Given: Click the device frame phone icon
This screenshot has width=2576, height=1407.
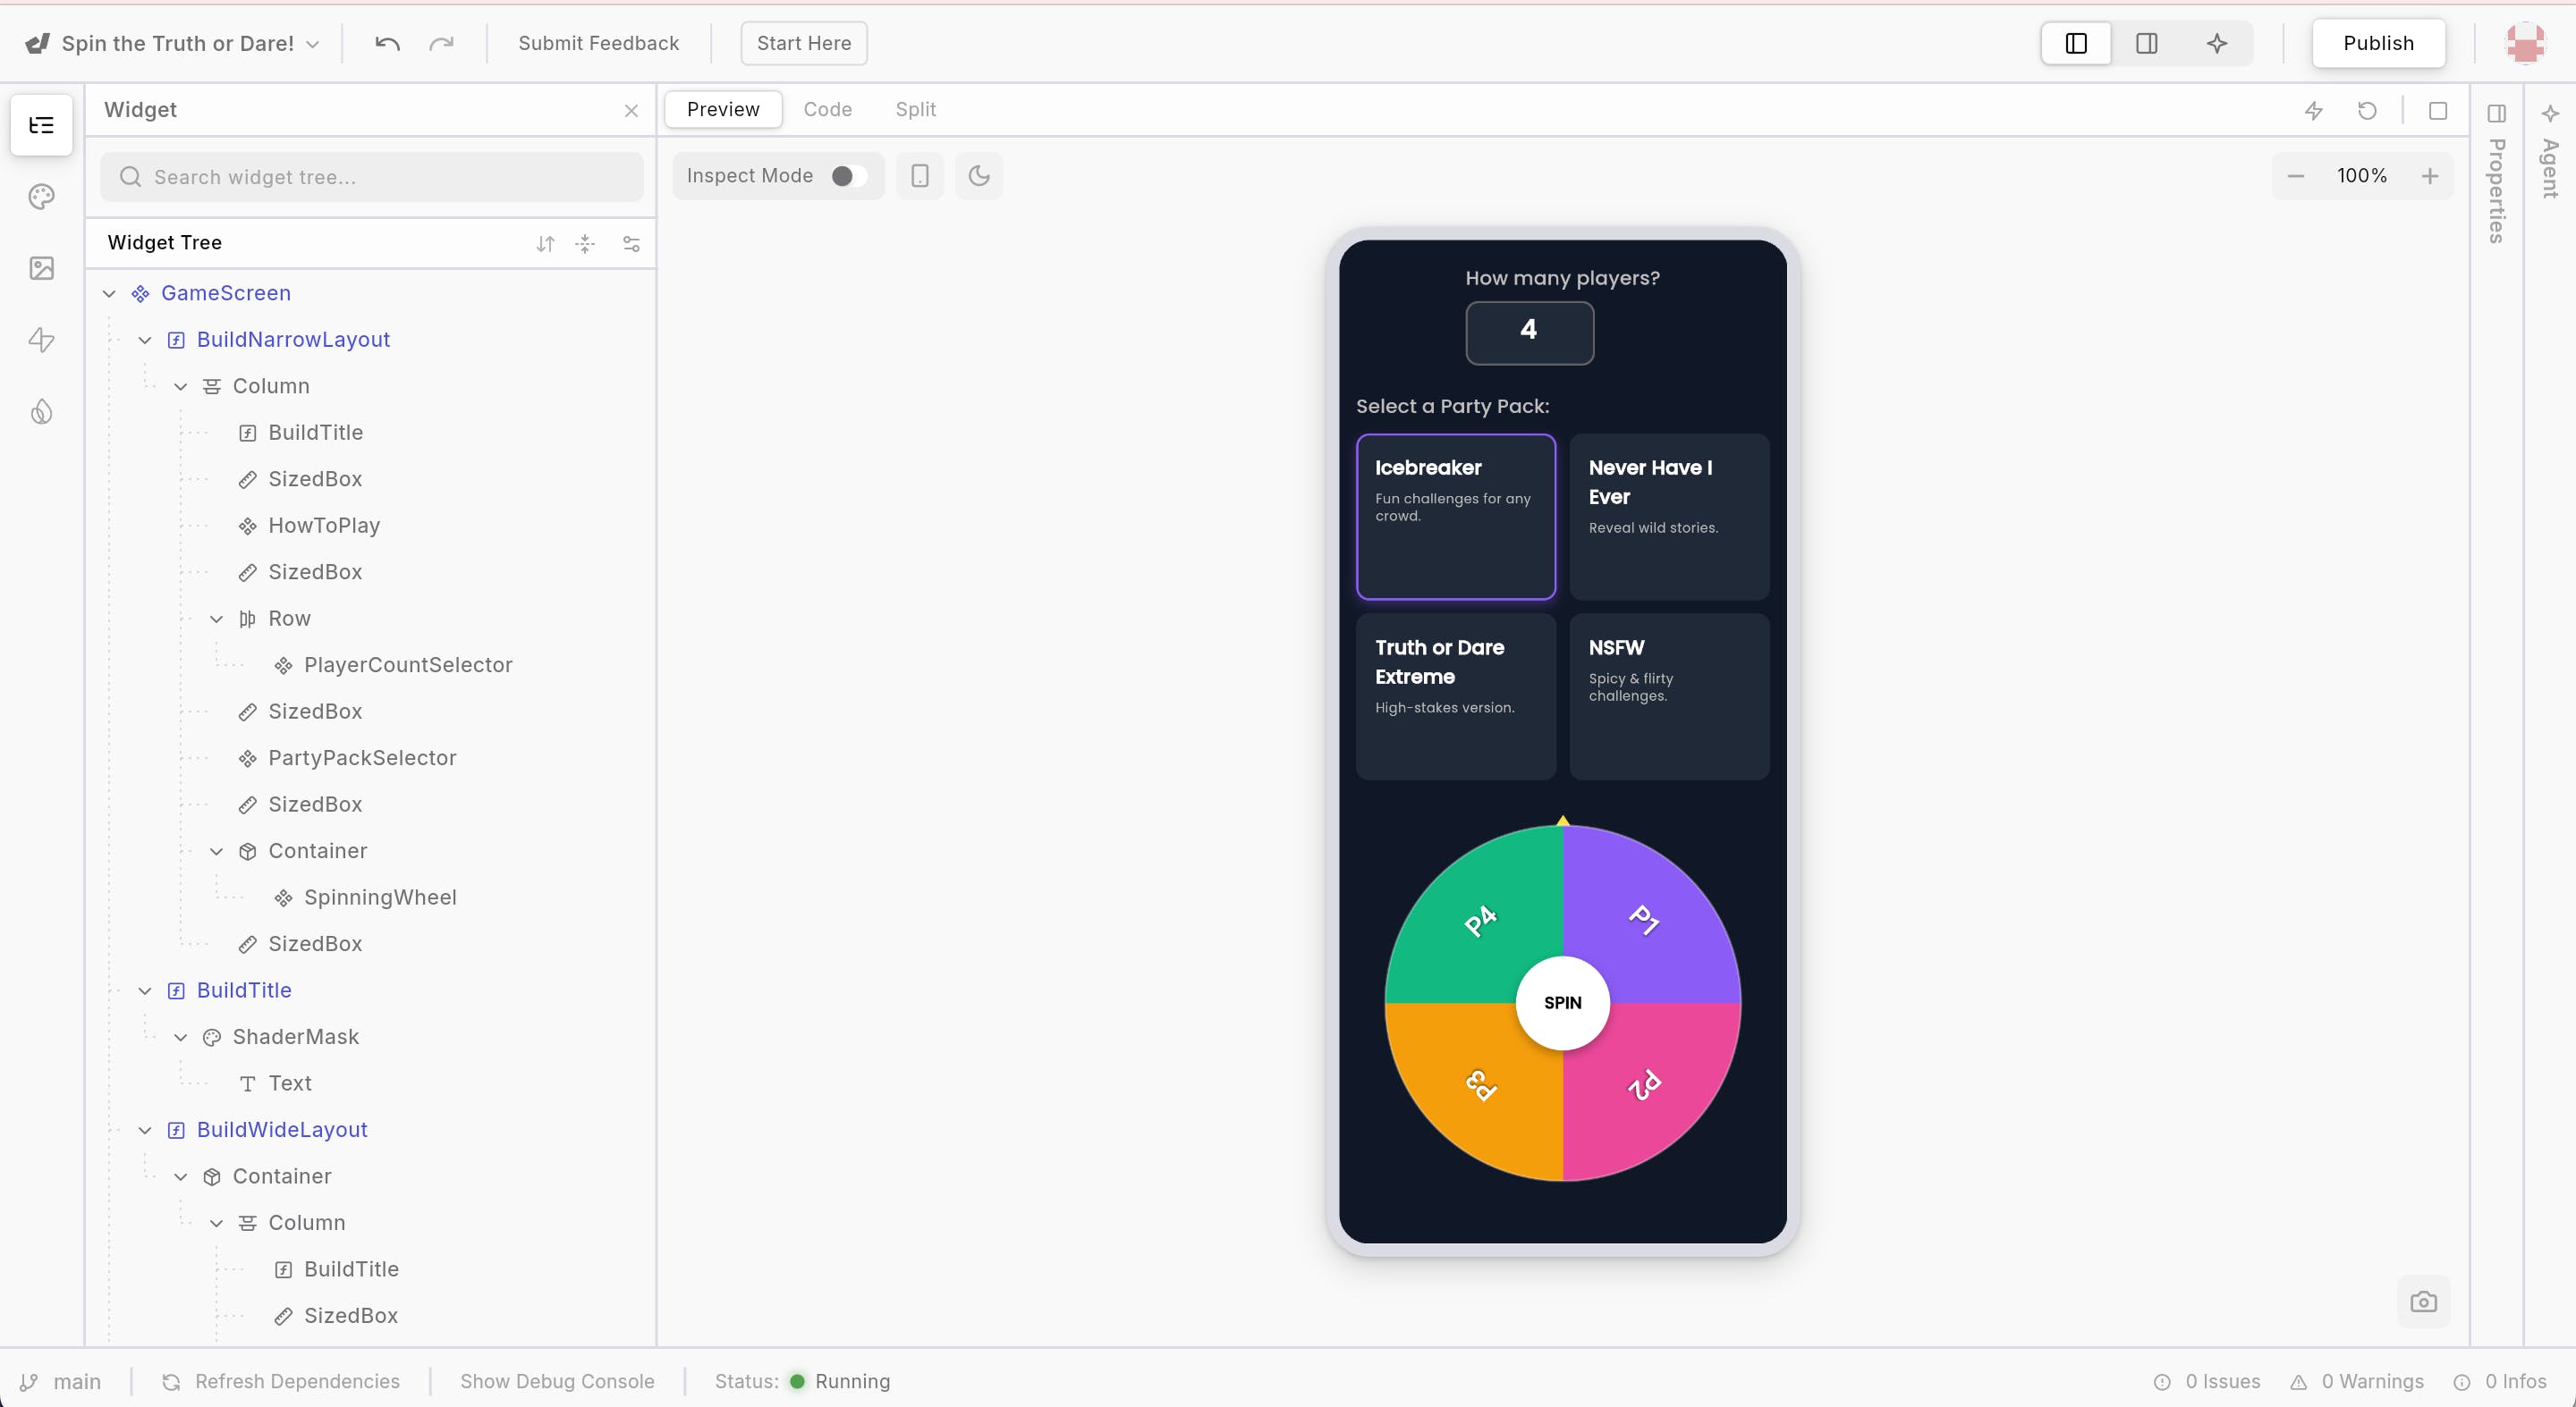Looking at the screenshot, I should 919,176.
